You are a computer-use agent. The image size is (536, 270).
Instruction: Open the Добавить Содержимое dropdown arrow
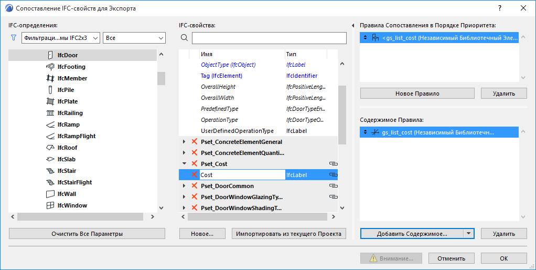(469, 234)
